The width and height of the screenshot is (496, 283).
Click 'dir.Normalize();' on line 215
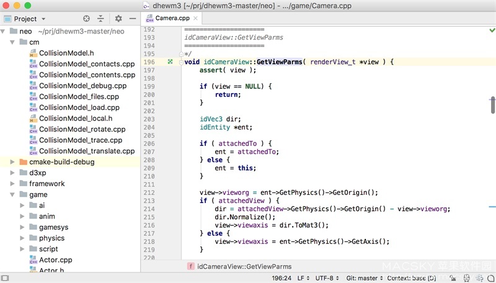click(x=245, y=217)
